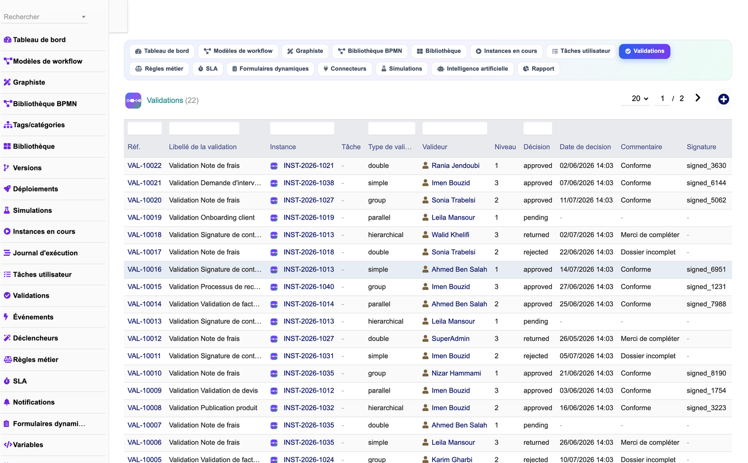Open instance link INST-2026-1040
The width and height of the screenshot is (748, 463).
coord(309,287)
